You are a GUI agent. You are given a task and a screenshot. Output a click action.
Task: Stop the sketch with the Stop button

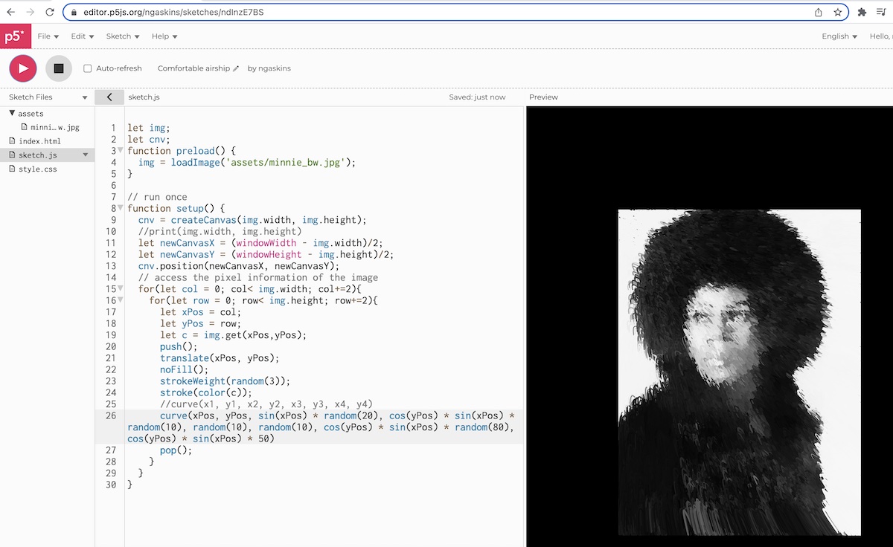59,68
